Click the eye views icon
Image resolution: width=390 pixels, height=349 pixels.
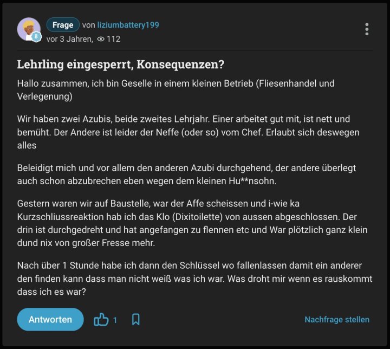[x=100, y=39]
